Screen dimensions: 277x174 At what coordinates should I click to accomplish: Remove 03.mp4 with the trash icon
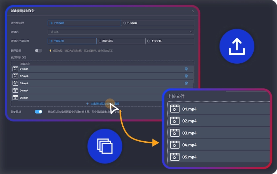(186, 83)
